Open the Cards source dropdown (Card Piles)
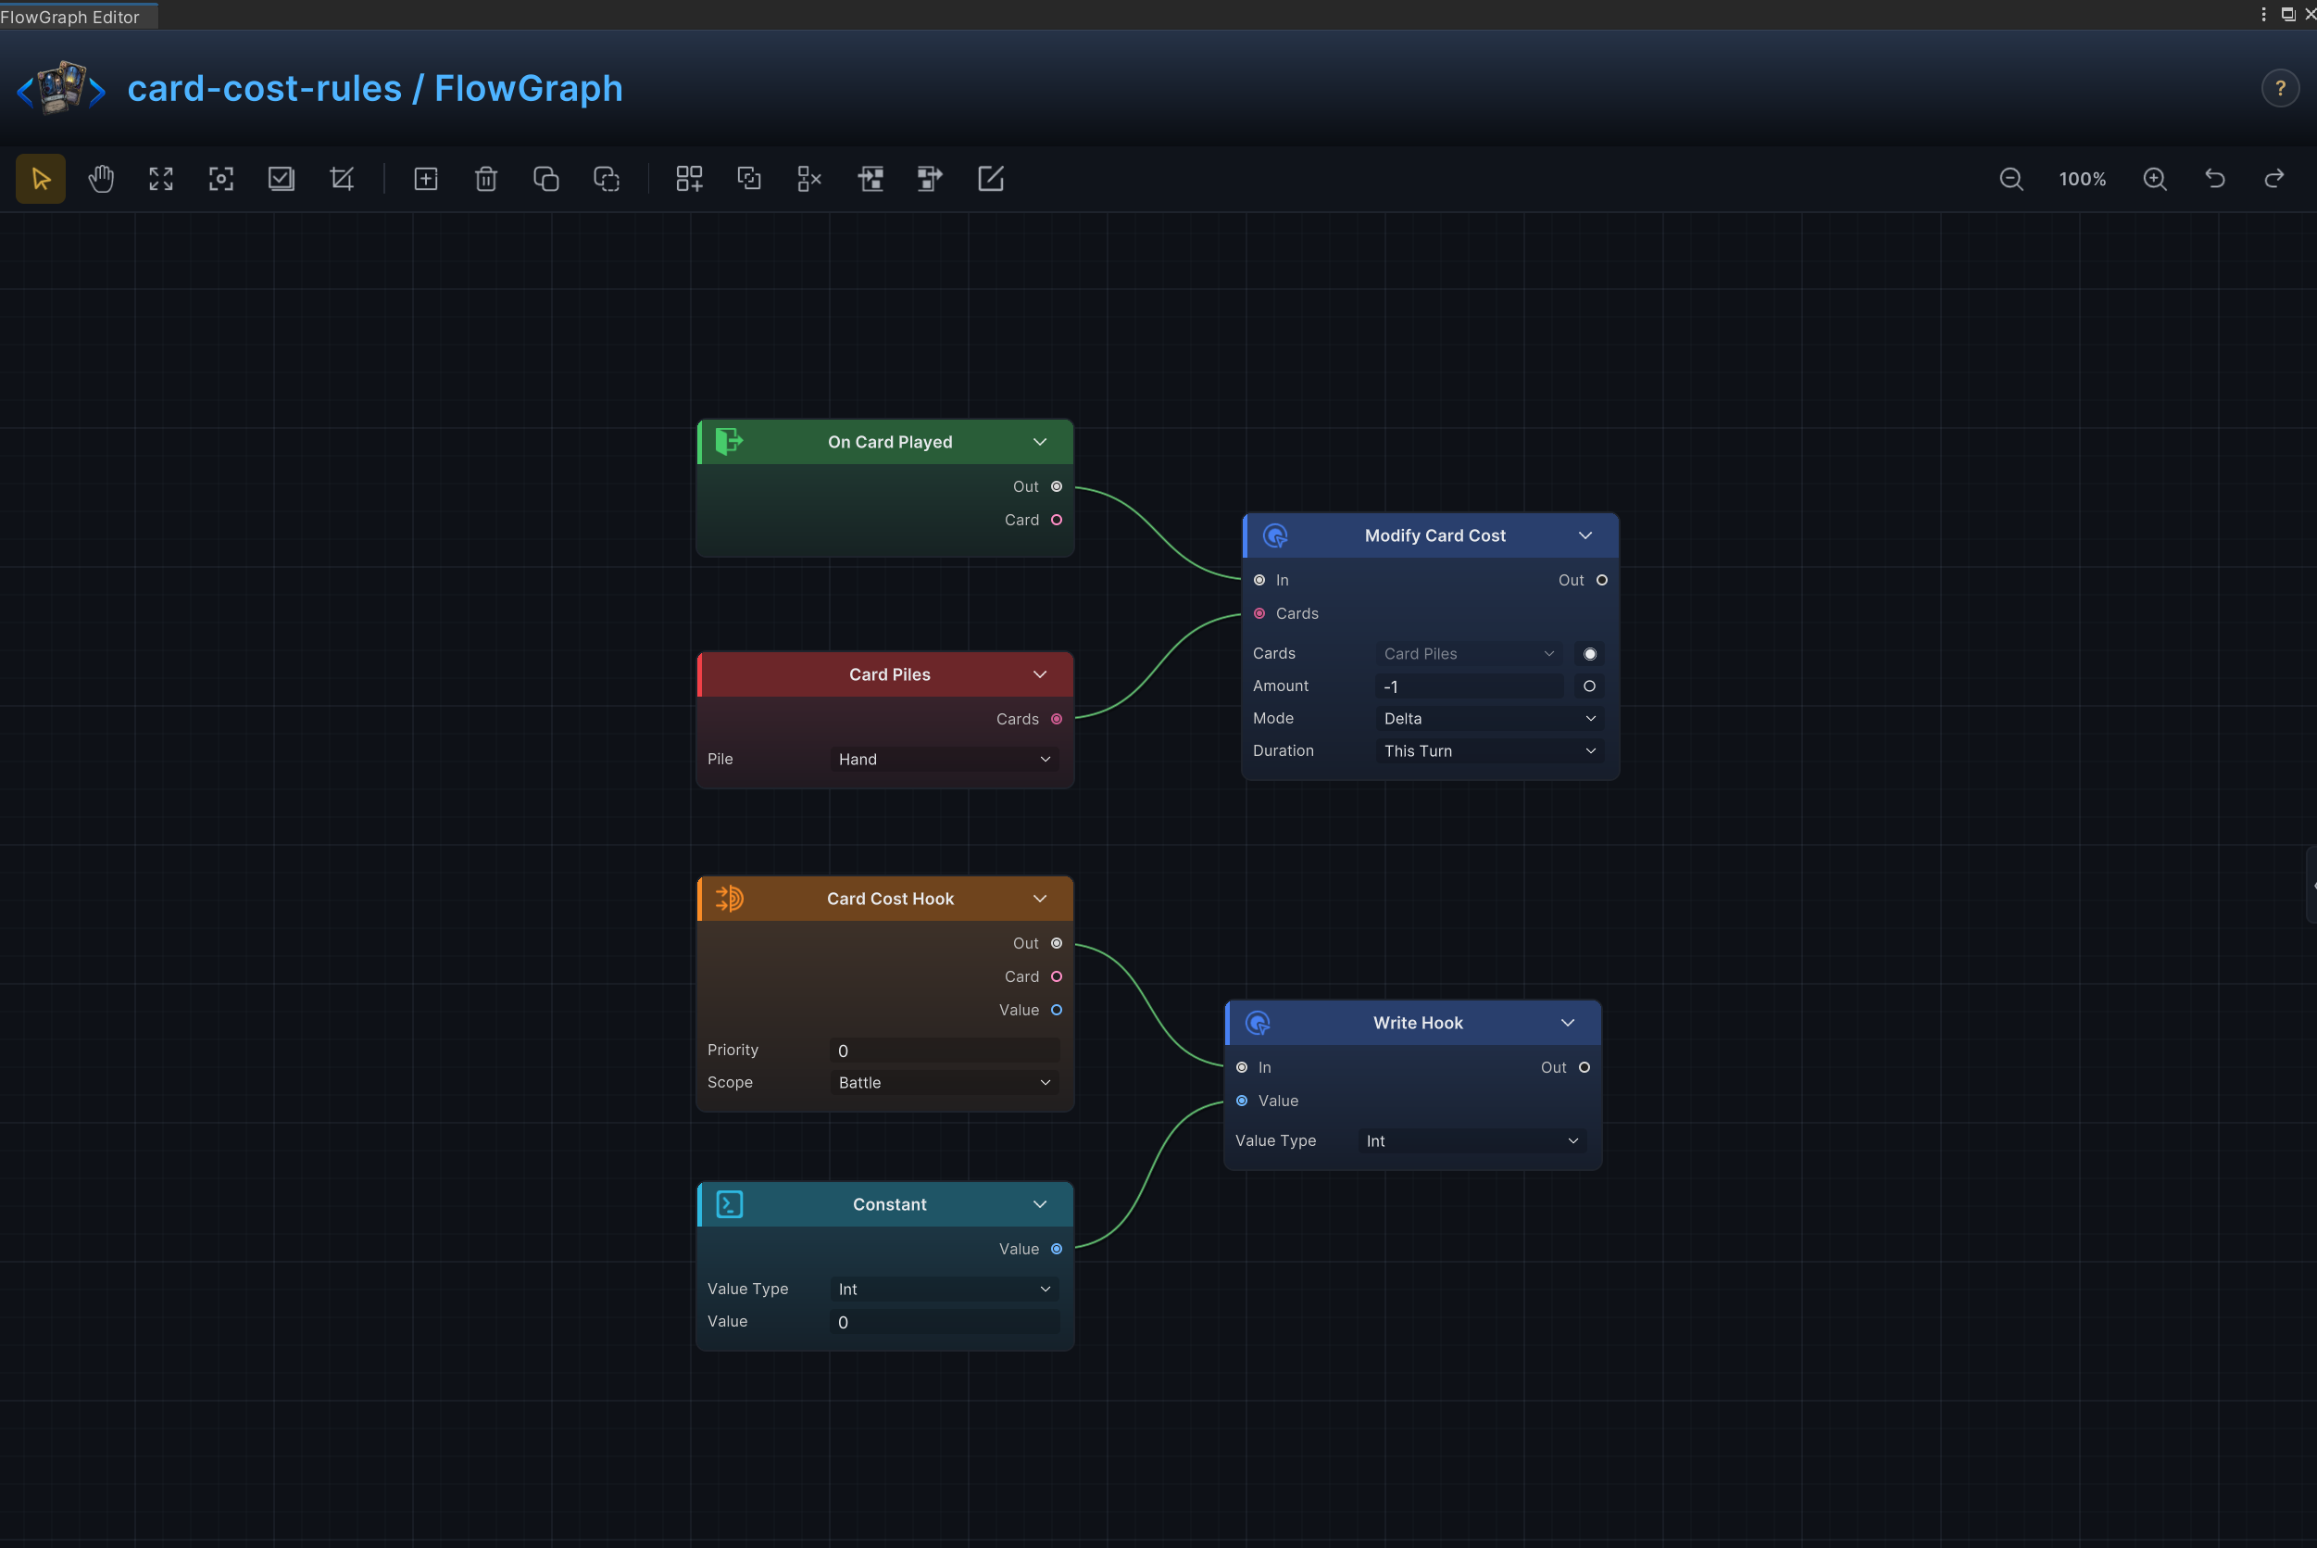The image size is (2317, 1548). tap(1470, 653)
